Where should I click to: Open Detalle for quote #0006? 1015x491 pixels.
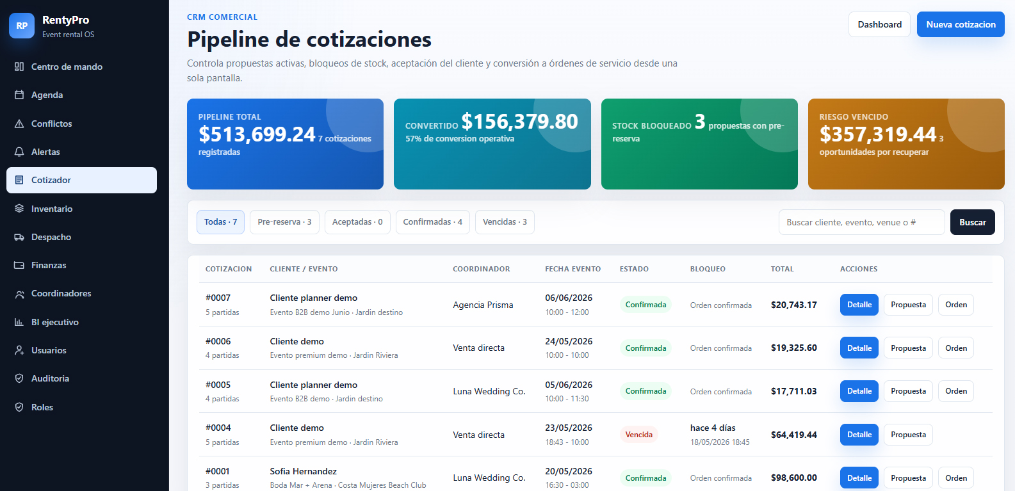click(859, 348)
